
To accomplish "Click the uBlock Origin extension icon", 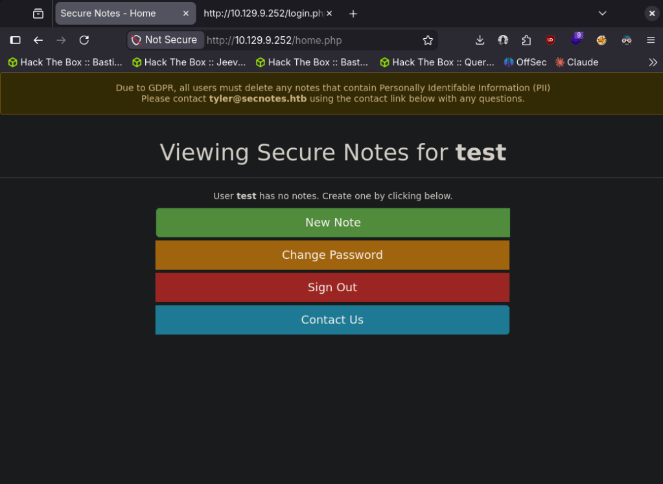I will click(x=550, y=40).
